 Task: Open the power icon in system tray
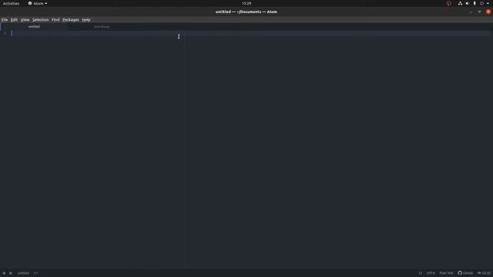click(x=481, y=3)
